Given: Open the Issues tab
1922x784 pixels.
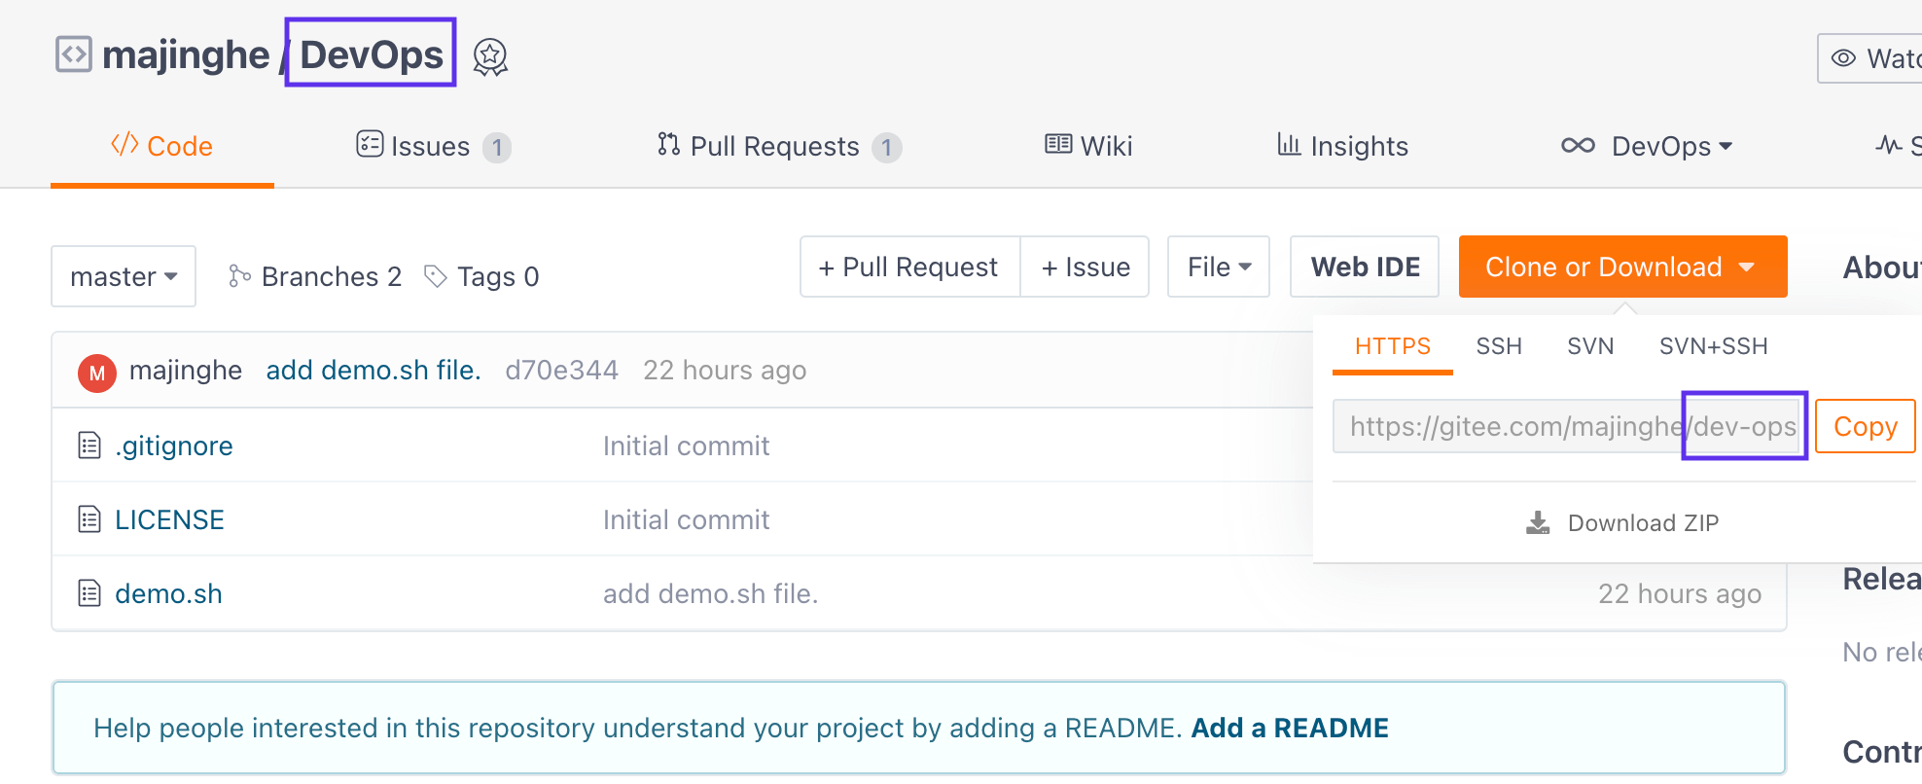Looking at the screenshot, I should click(432, 147).
